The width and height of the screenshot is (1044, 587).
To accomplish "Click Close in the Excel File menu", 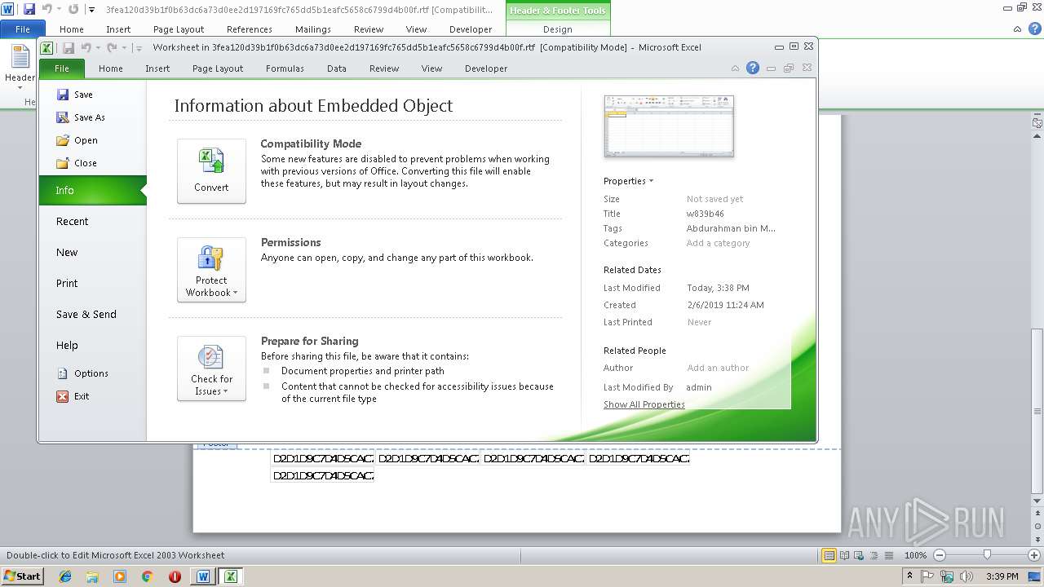I will pyautogui.click(x=77, y=163).
